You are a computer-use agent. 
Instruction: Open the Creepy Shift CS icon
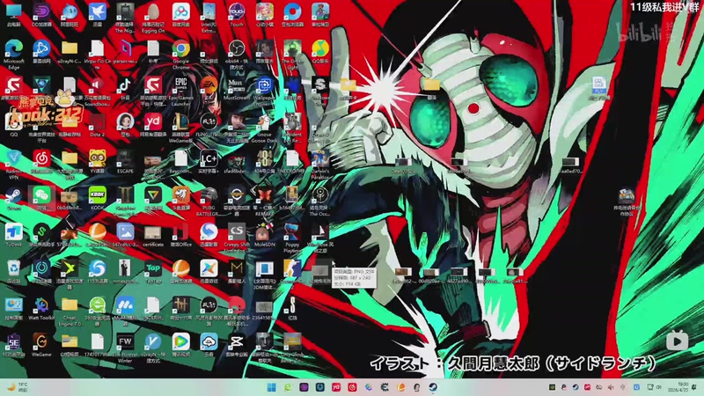(x=237, y=232)
